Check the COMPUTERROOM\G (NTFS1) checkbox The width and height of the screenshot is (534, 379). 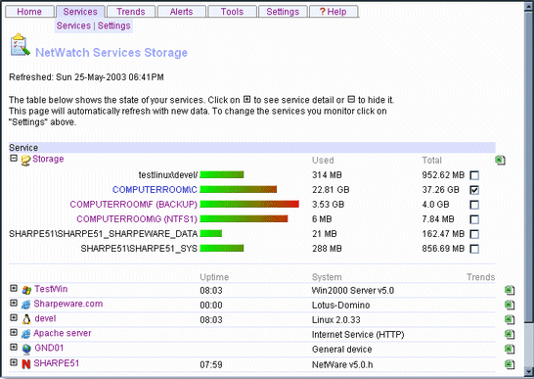click(474, 219)
